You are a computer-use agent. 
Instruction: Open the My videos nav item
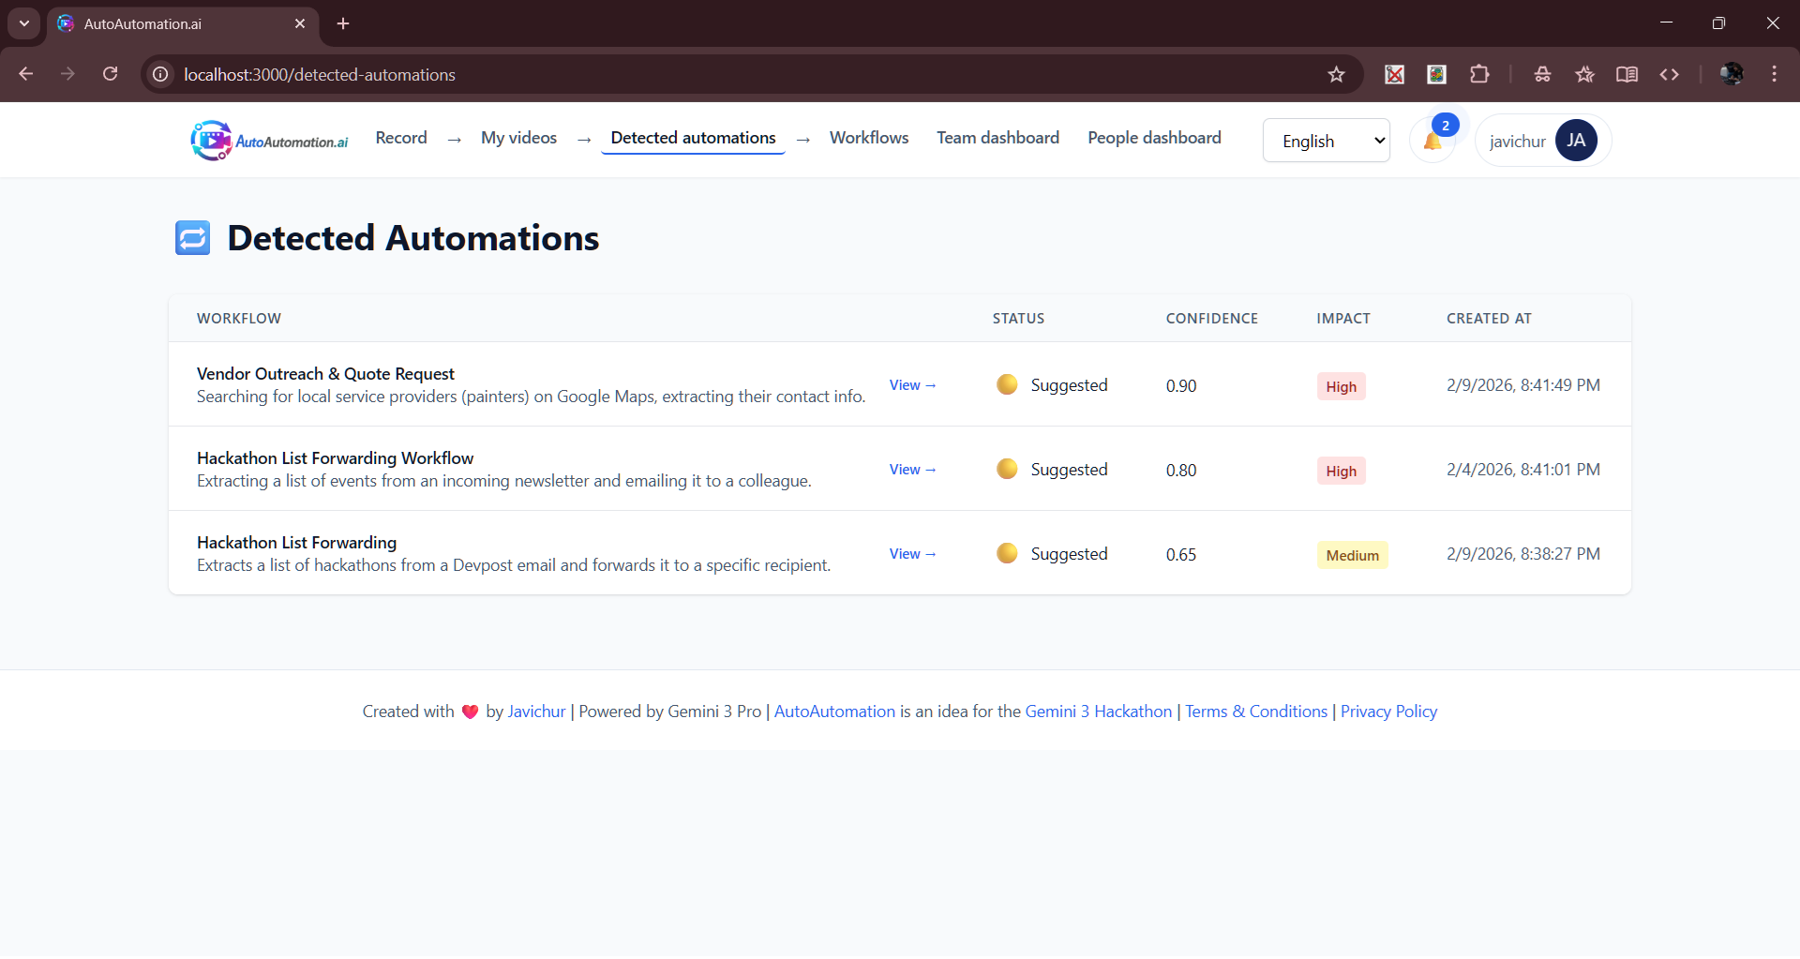tap(518, 138)
